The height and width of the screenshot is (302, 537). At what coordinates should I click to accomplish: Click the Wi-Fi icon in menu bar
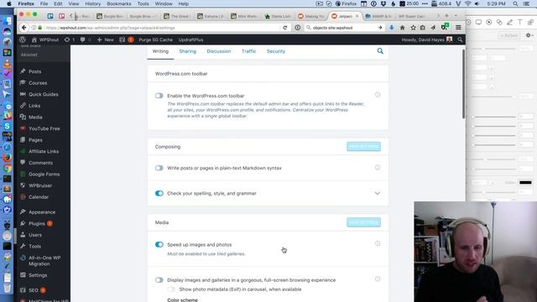coord(468,3)
